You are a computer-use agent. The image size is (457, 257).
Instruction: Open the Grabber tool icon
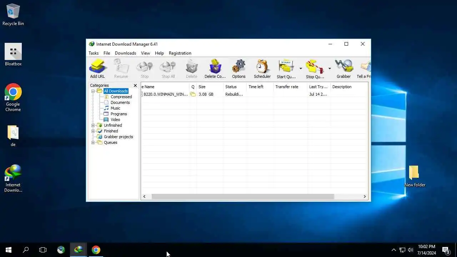click(x=343, y=69)
